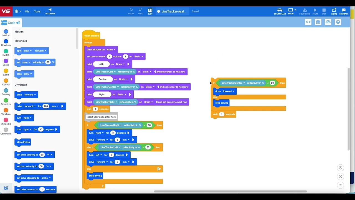Open the File menu

coord(27,11)
